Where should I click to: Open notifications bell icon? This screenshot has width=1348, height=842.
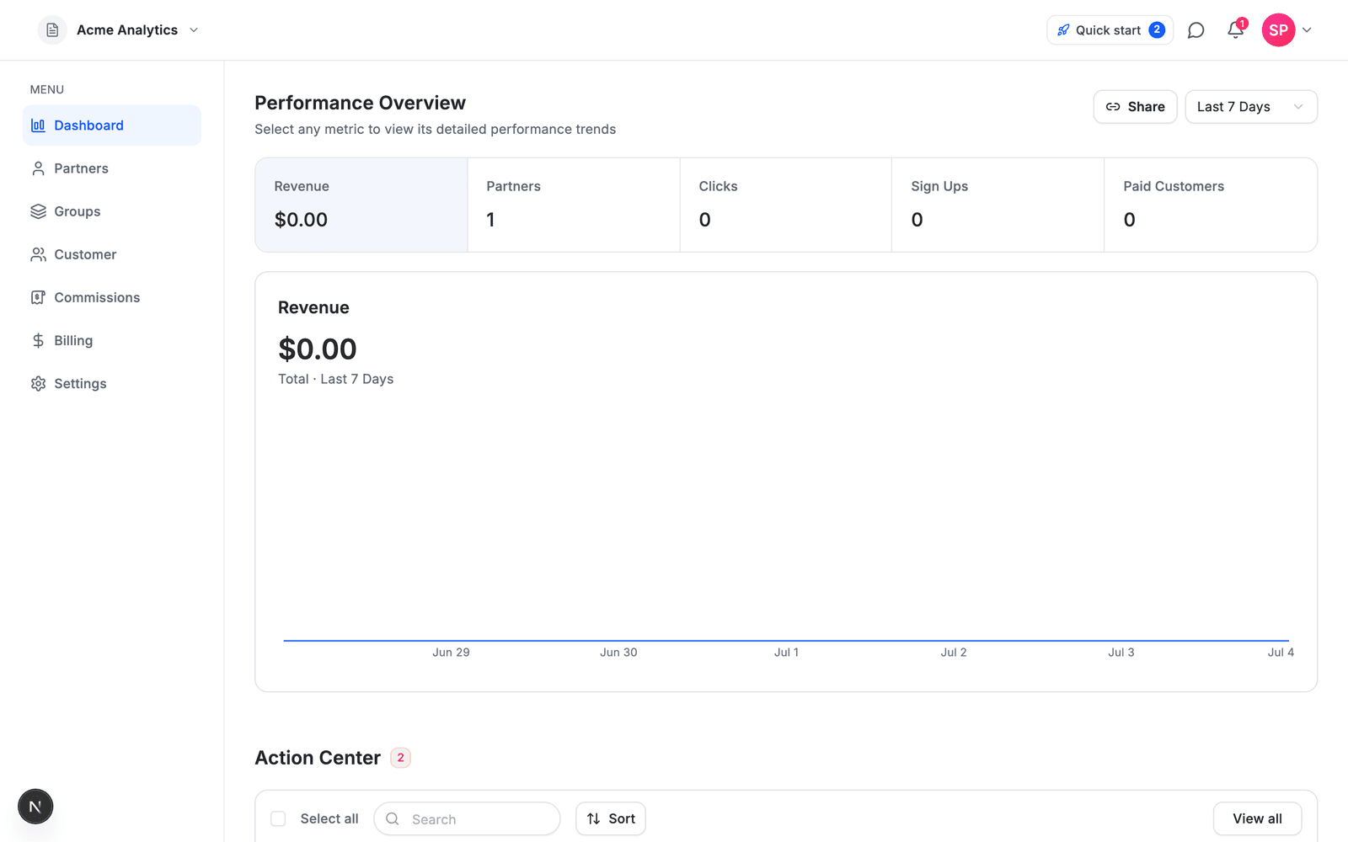[x=1235, y=30]
